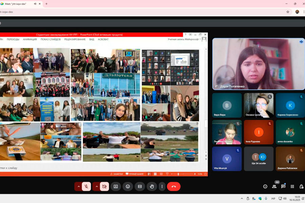This screenshot has width=305, height=203.
Task: Open host controls lock icon
Action: pos(301,186)
